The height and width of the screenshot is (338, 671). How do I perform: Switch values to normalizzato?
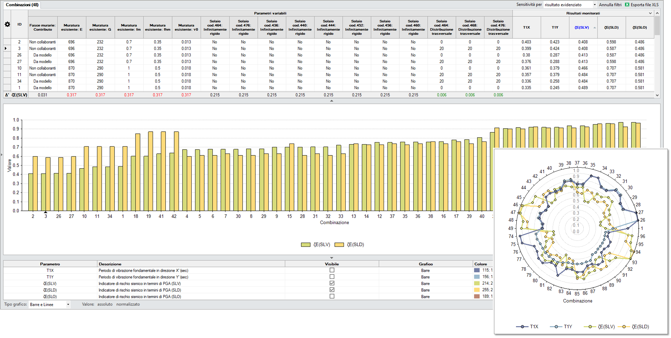click(128, 305)
